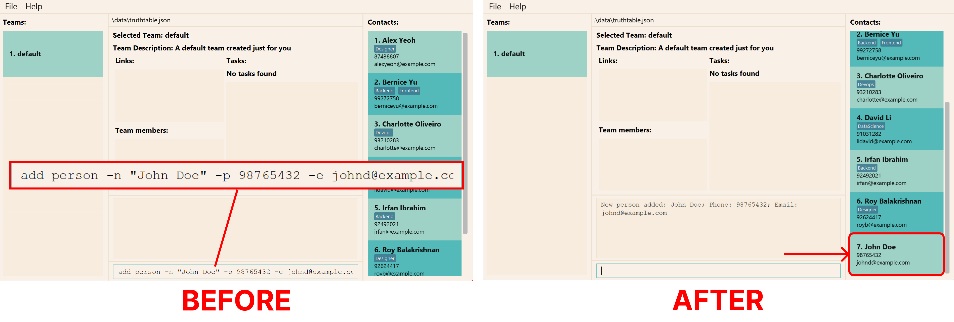
Task: Click the empty result display box in BEFORE window
Action: pyautogui.click(x=235, y=229)
